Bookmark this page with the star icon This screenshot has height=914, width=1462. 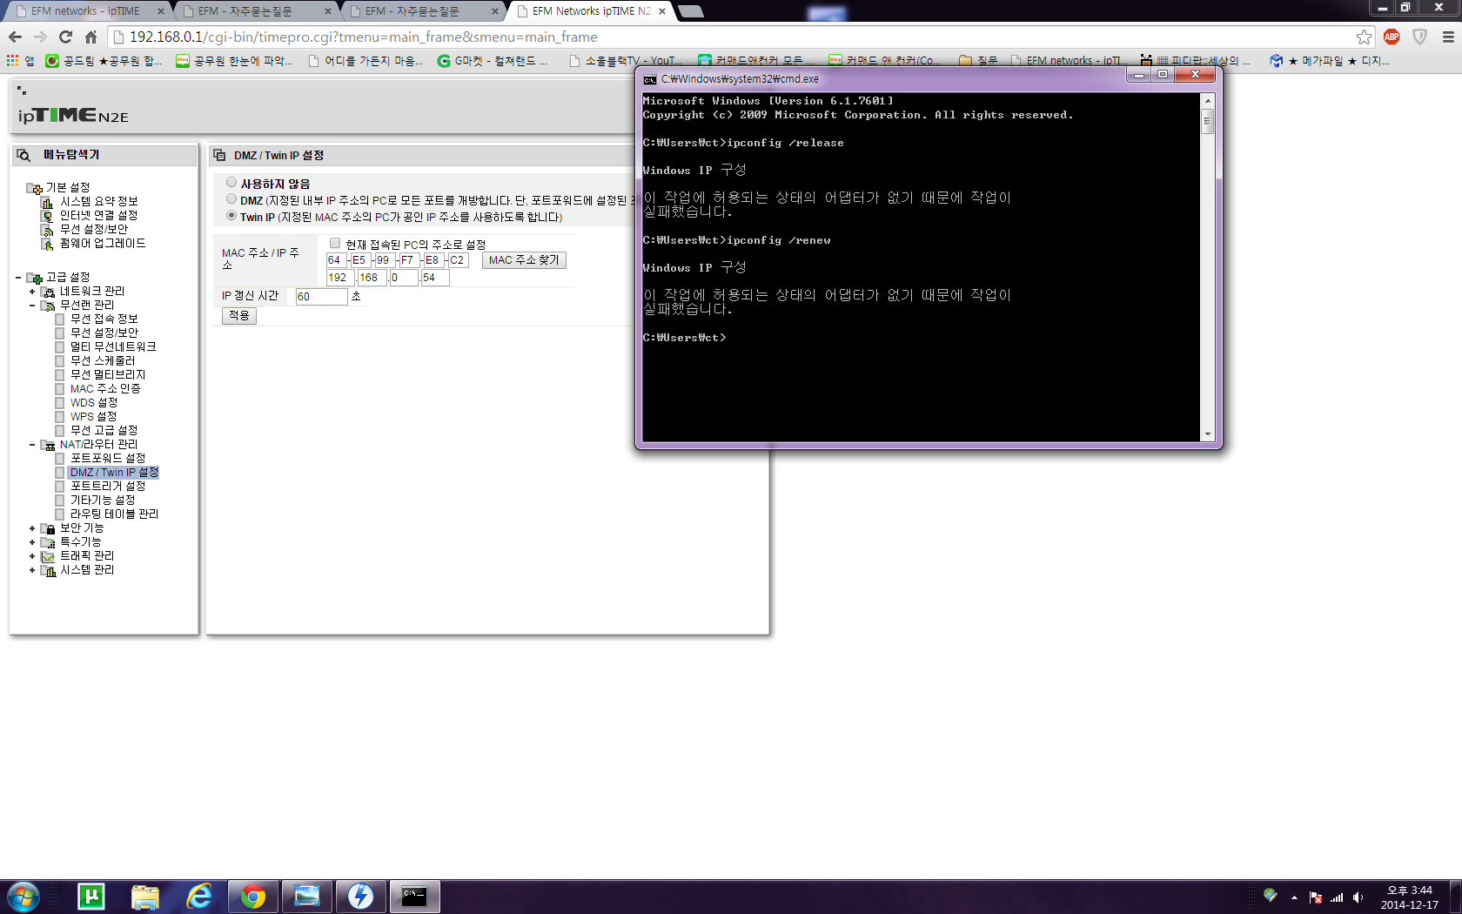point(1364,37)
